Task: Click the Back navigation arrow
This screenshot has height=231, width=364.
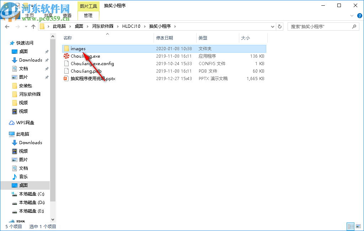Action: pos(7,26)
